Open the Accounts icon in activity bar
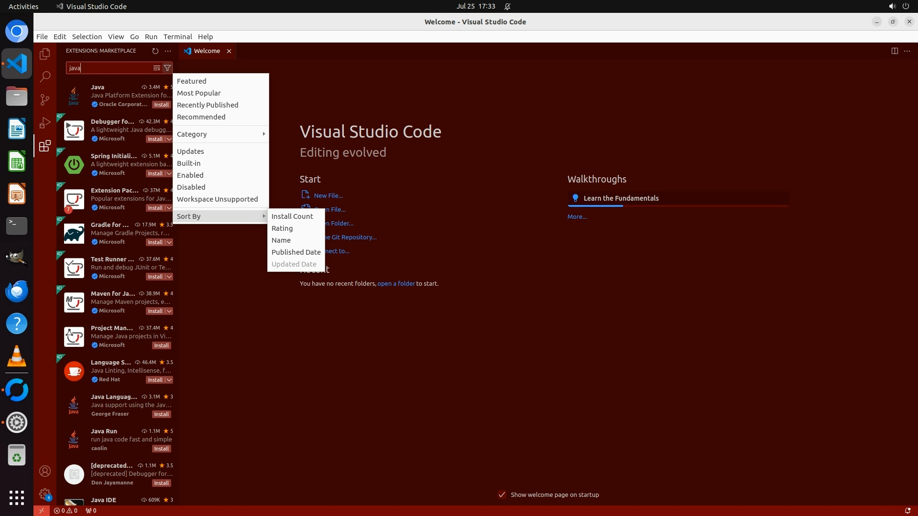 (x=45, y=471)
